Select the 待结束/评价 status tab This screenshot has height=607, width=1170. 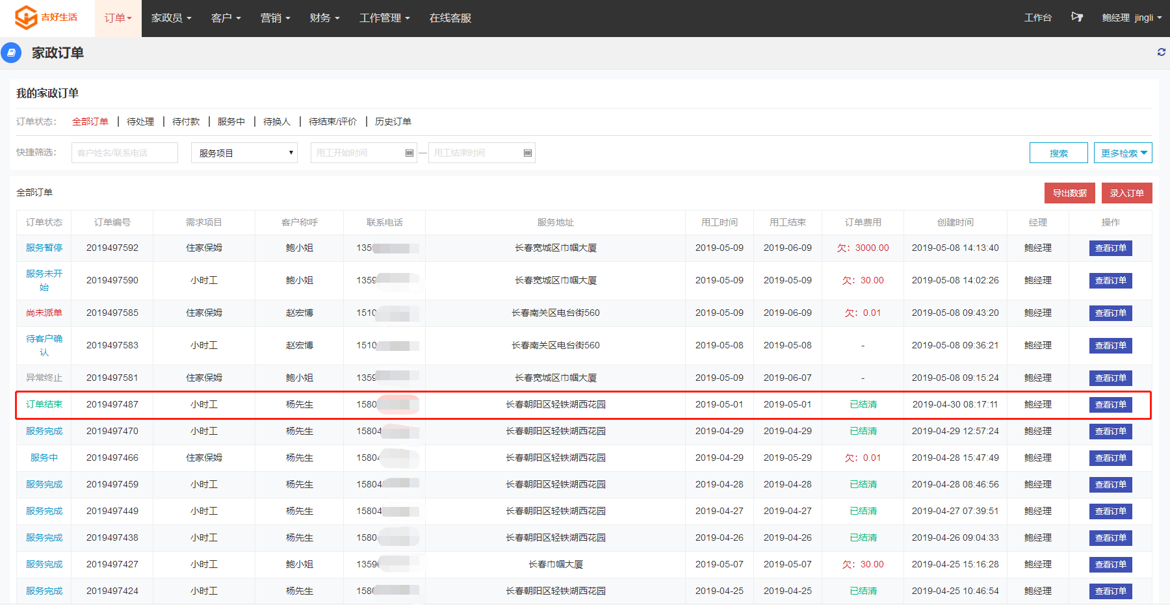tap(333, 122)
